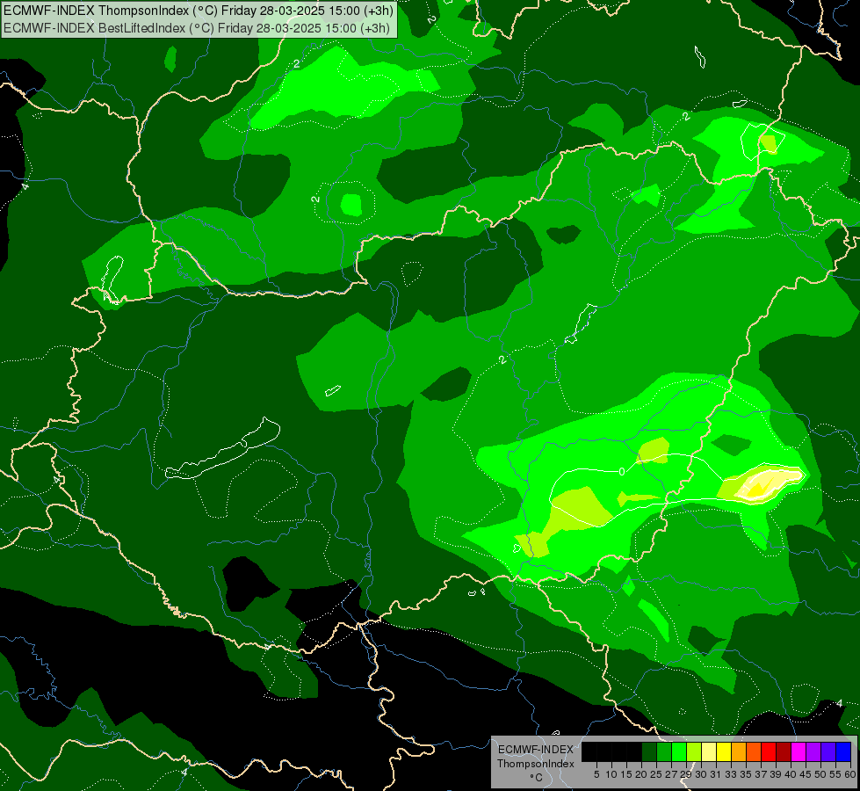Click the '0' lifted-index contour label
860x791 pixels.
[x=621, y=472]
